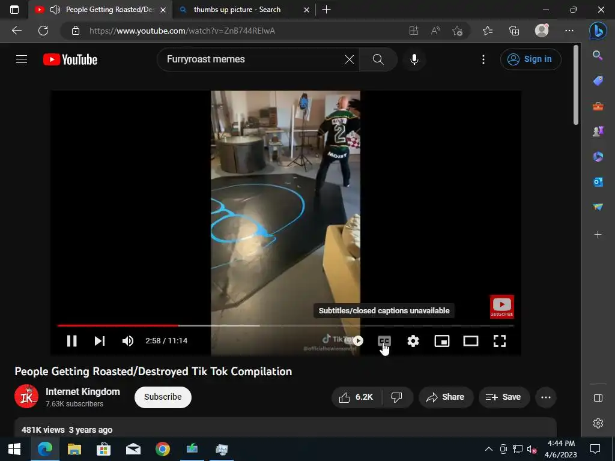Open the Internet Kingdom channel avatar
This screenshot has width=615, height=461.
click(26, 396)
